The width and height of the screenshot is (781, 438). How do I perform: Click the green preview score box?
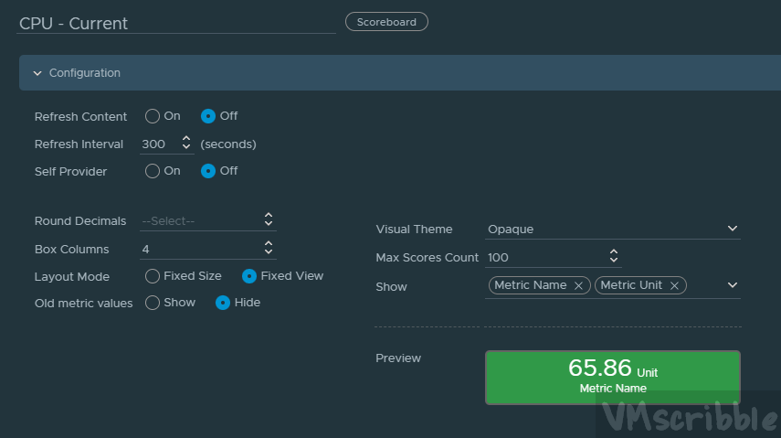[x=612, y=377]
